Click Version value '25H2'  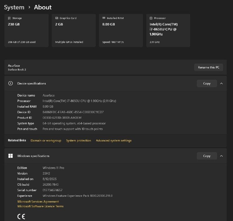(46, 173)
